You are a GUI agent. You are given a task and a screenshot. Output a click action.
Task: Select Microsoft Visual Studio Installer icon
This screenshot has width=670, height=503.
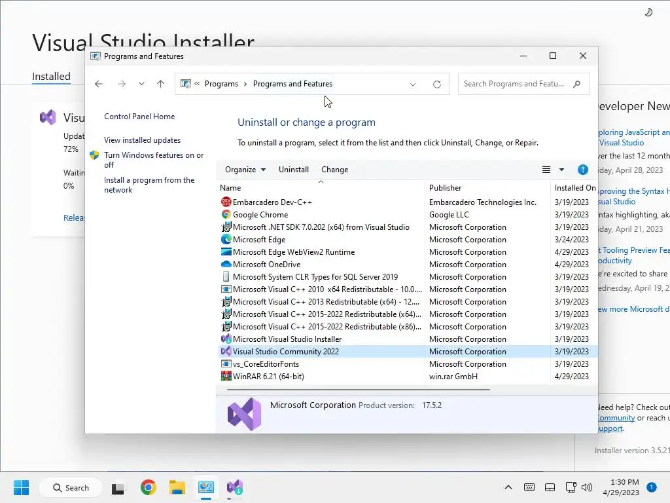point(226,339)
